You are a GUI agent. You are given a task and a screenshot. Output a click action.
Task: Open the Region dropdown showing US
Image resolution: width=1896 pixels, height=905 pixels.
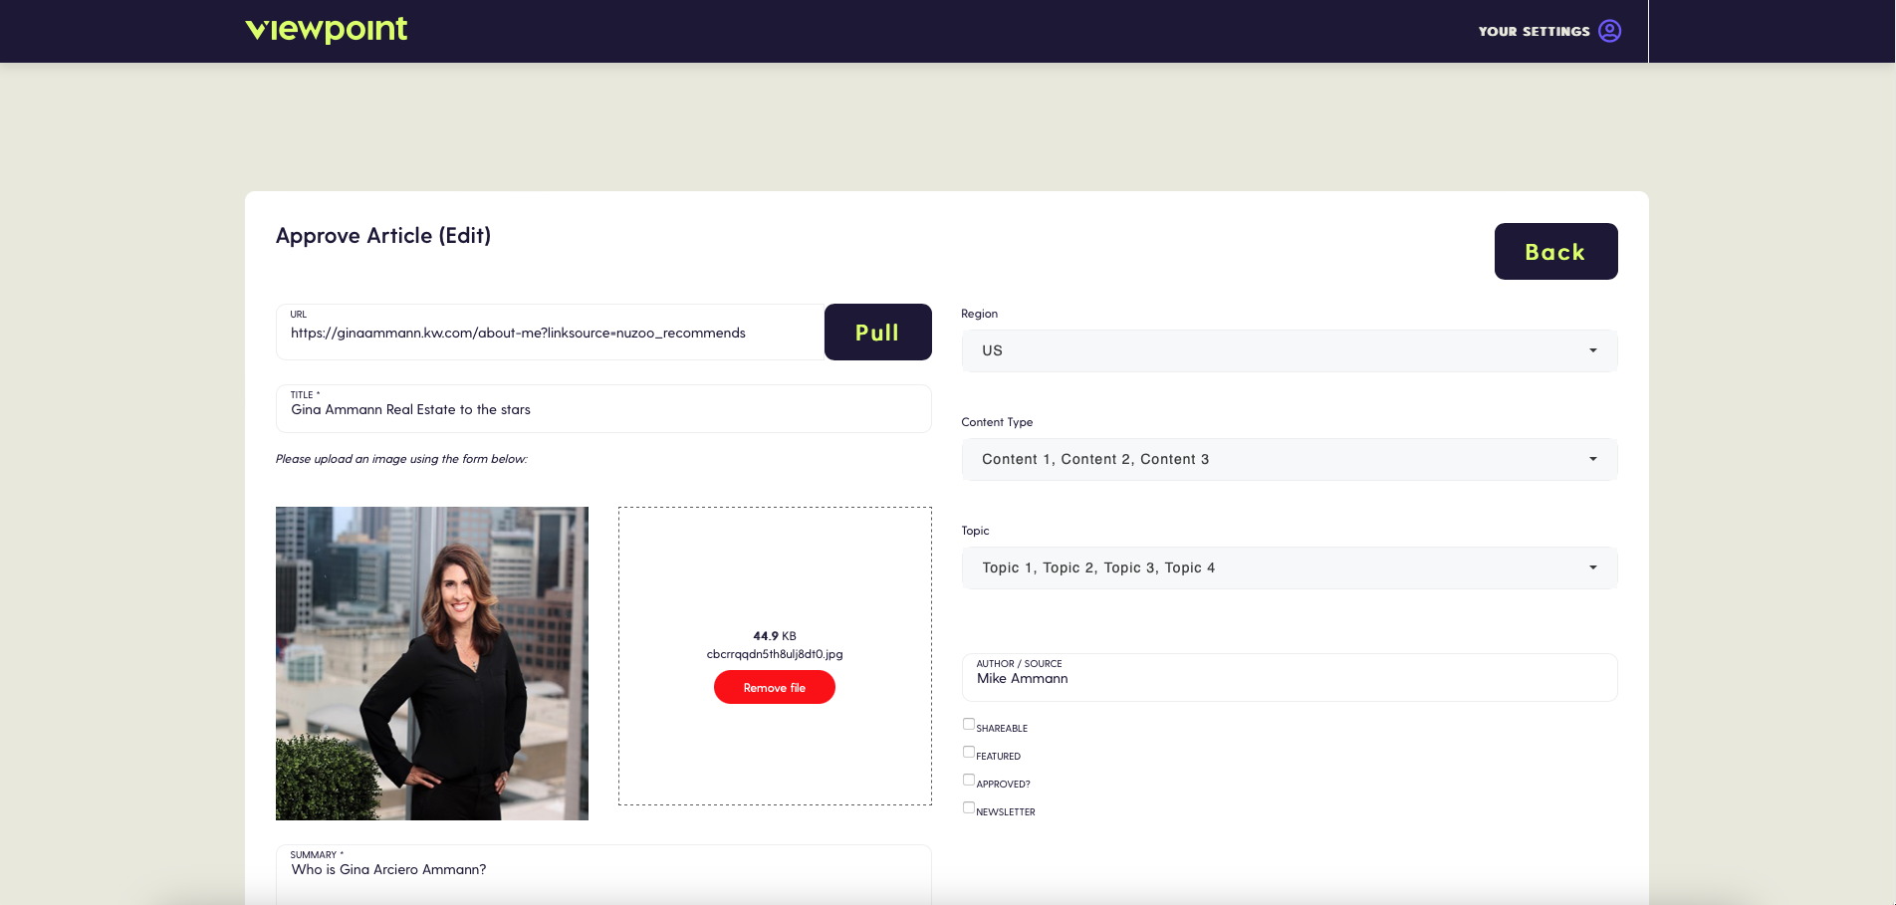1289,350
